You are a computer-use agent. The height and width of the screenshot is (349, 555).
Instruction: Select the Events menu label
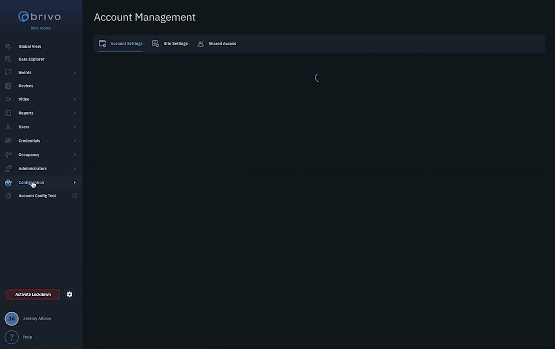click(25, 73)
